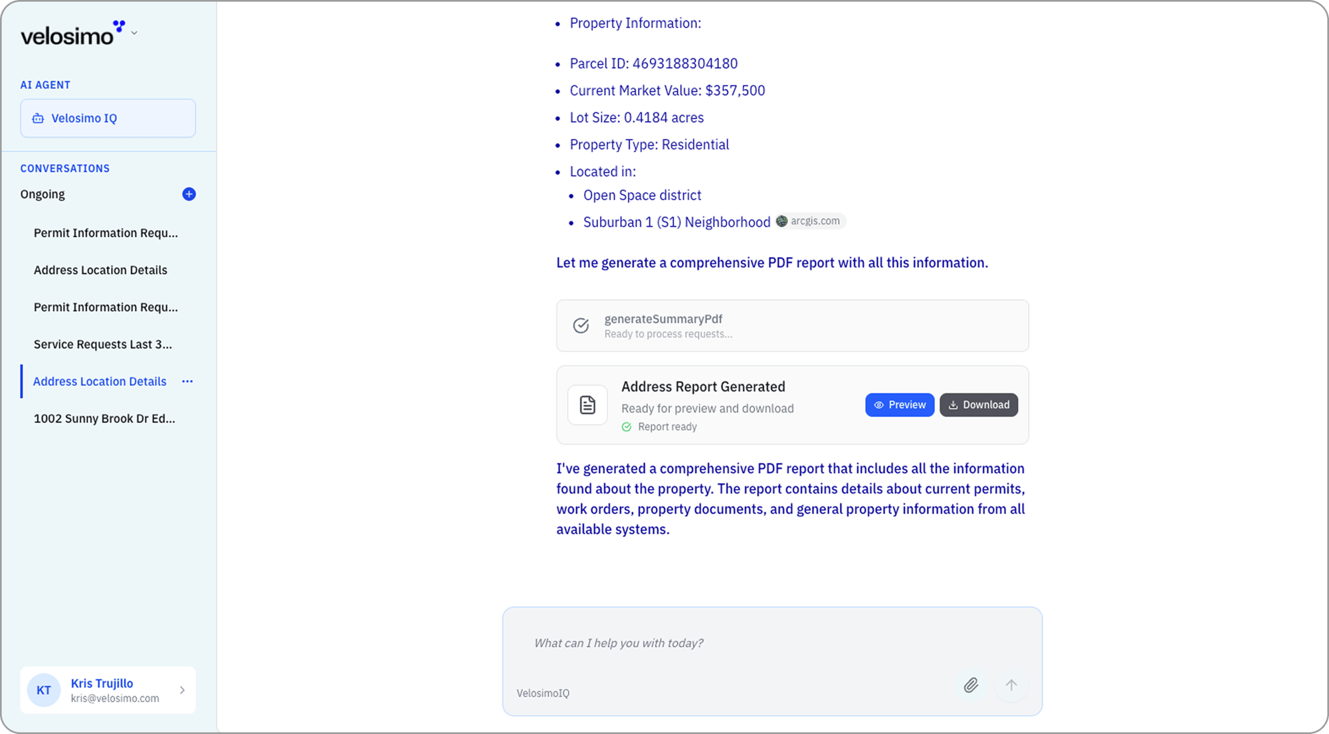
Task: Open the arcgis.com source link
Action: pos(808,221)
